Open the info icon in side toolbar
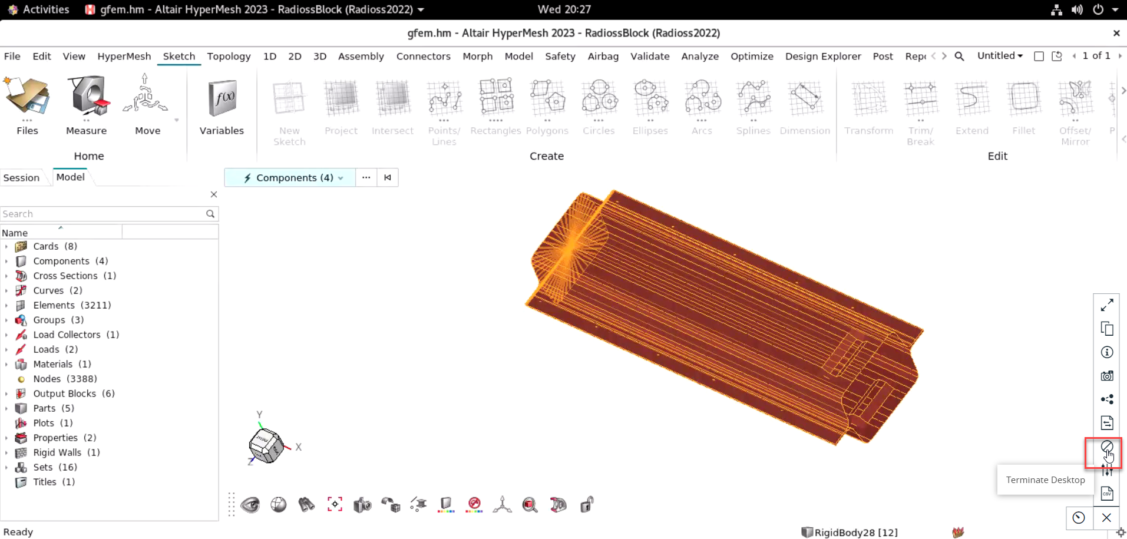Image resolution: width=1127 pixels, height=539 pixels. tap(1107, 352)
